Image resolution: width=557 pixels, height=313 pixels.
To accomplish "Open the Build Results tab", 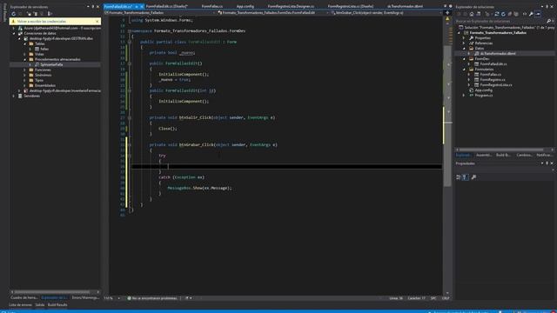I will (57, 305).
